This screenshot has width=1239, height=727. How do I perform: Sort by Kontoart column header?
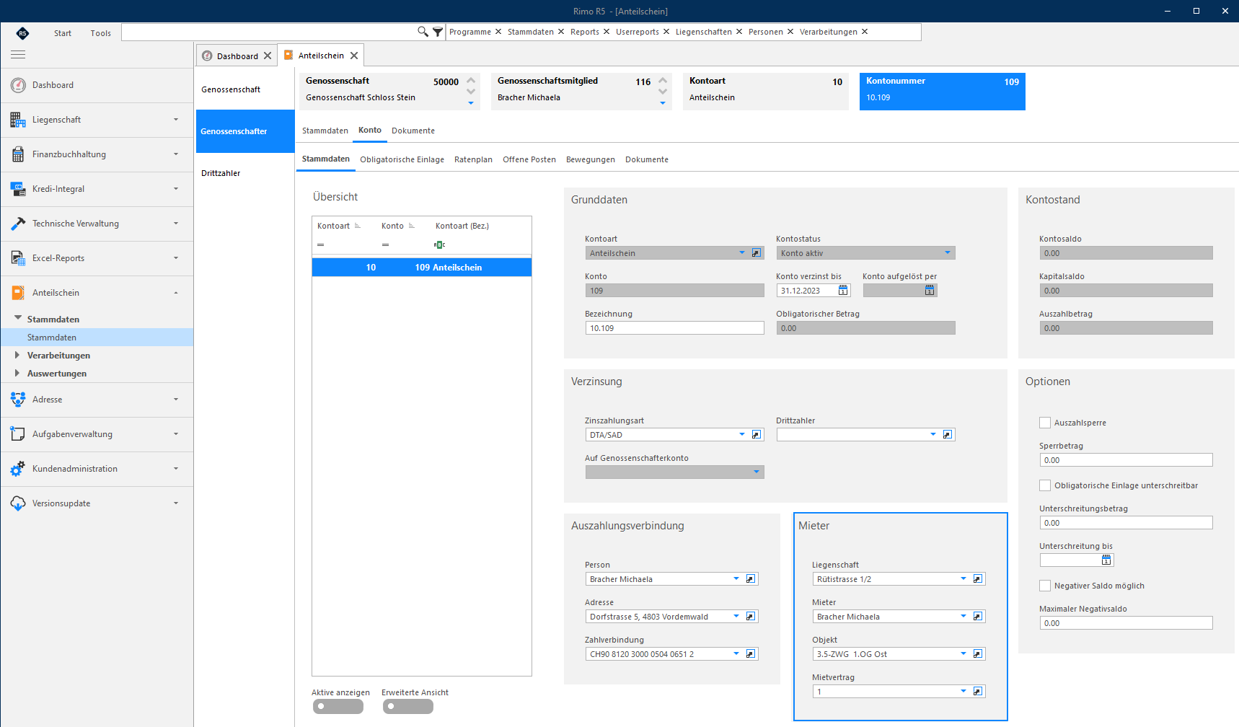pos(333,226)
